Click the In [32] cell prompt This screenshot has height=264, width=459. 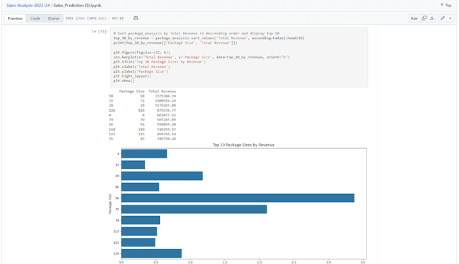coord(100,31)
